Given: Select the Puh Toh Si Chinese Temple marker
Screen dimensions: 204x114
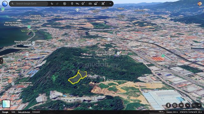Looking at the screenshot, I should 109,39.
